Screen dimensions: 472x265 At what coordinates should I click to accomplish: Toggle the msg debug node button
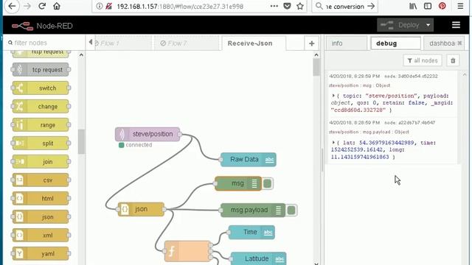(x=267, y=183)
